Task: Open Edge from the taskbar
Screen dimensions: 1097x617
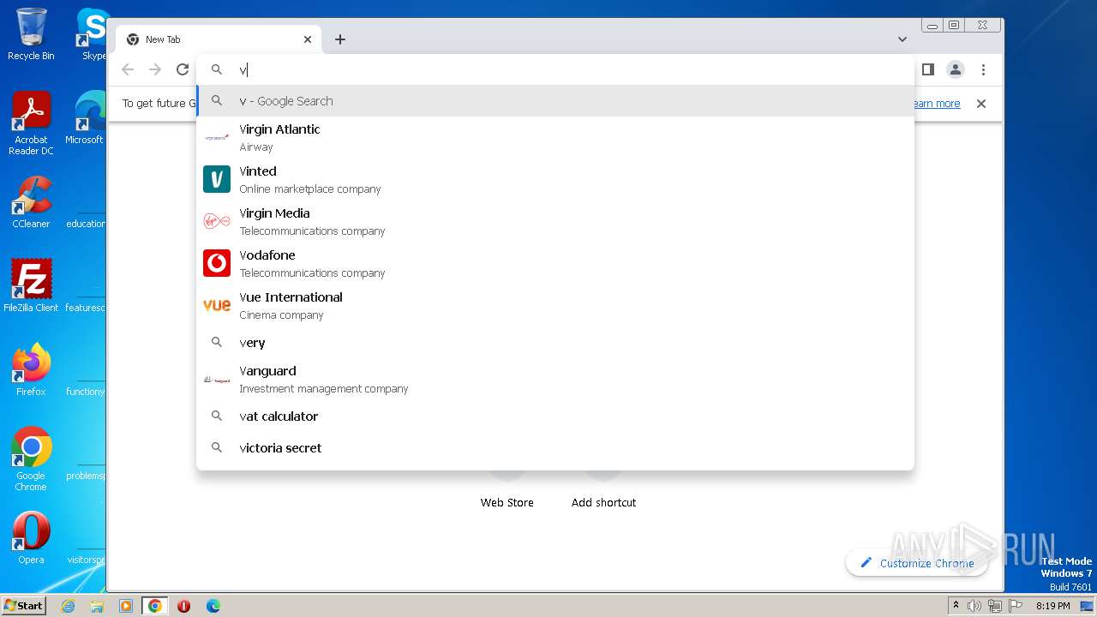Action: tap(213, 606)
